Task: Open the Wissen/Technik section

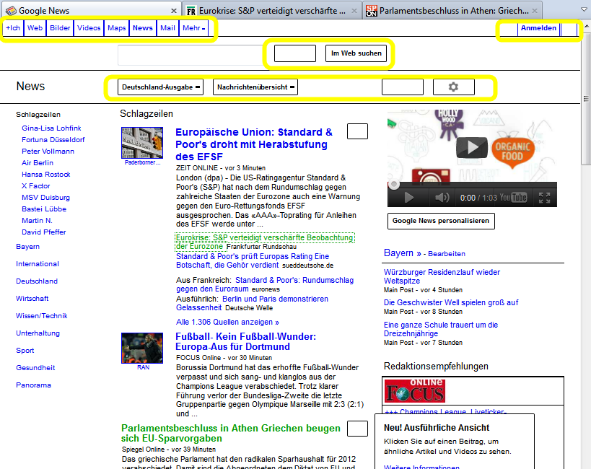Action: [x=41, y=316]
